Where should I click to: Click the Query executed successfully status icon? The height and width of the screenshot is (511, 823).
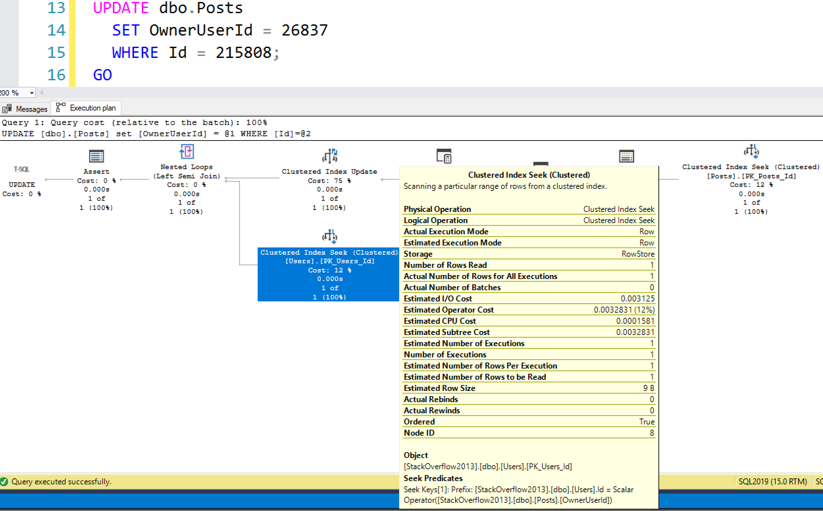point(4,482)
